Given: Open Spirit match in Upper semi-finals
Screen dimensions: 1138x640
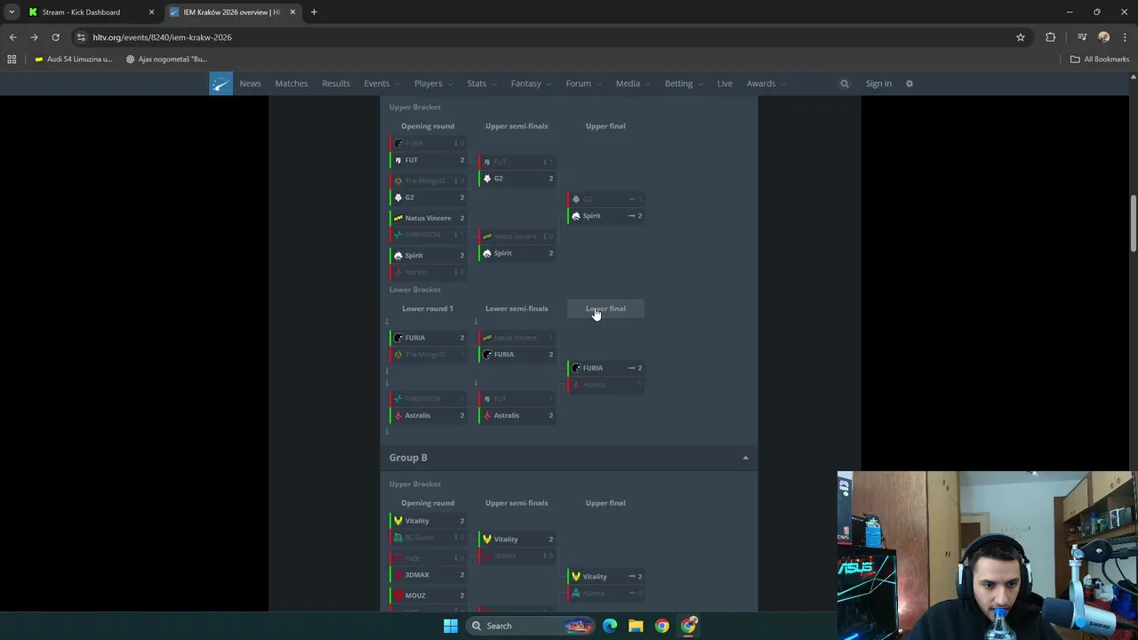Looking at the screenshot, I should click(x=517, y=253).
